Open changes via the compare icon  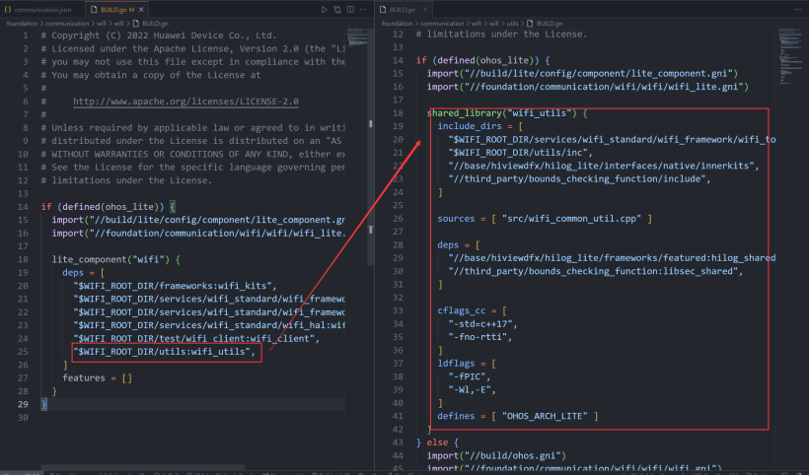coord(337,9)
